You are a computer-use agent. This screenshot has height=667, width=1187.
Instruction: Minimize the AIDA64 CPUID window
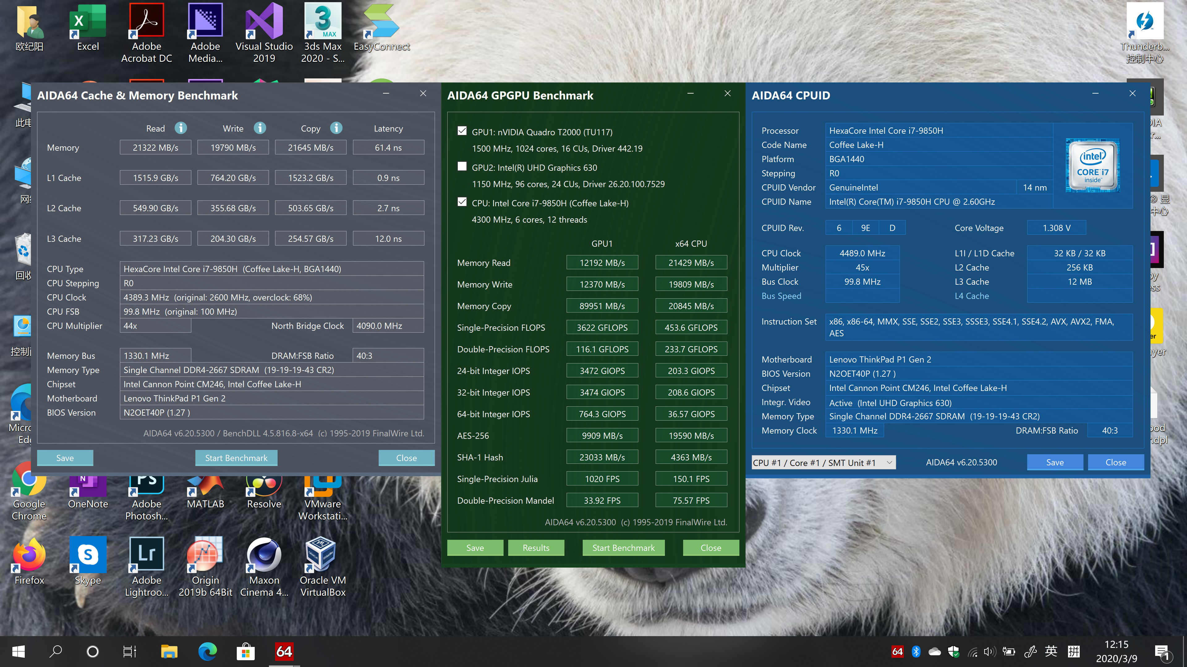click(x=1095, y=94)
